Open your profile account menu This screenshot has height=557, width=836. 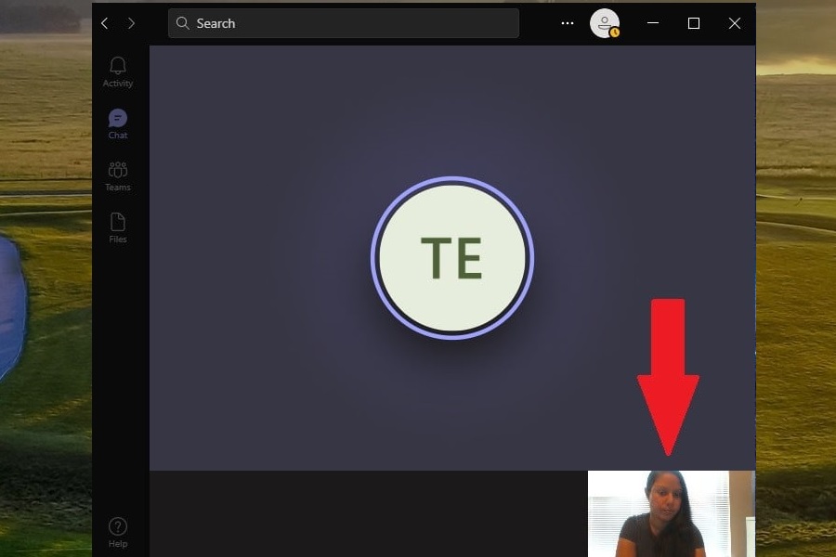coord(606,23)
